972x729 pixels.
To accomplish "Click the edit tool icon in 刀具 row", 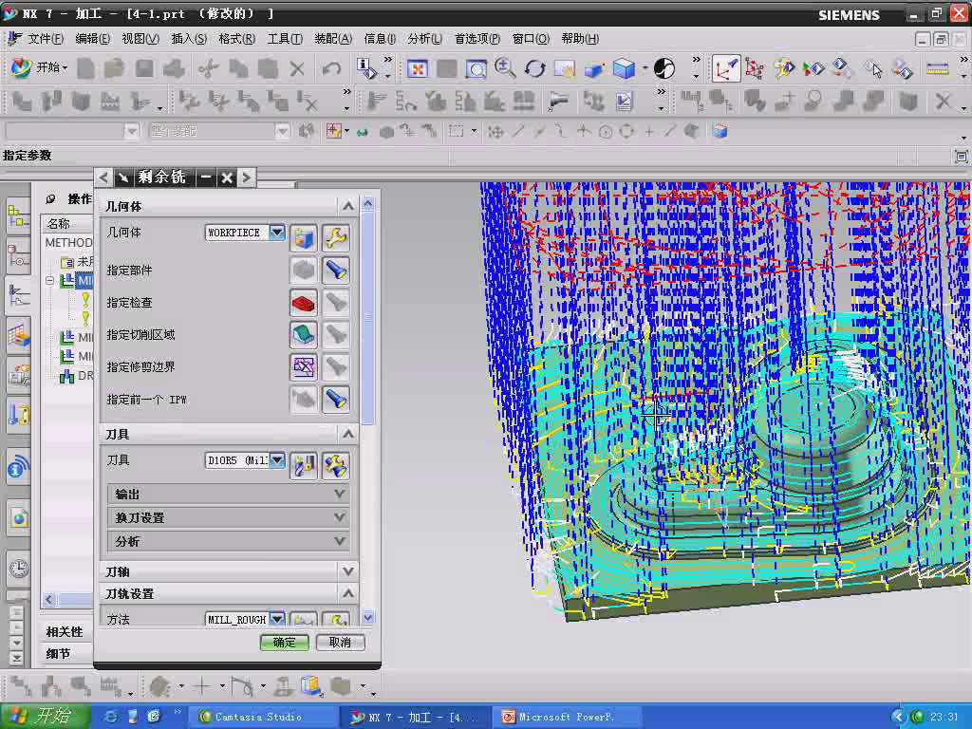I will click(336, 465).
